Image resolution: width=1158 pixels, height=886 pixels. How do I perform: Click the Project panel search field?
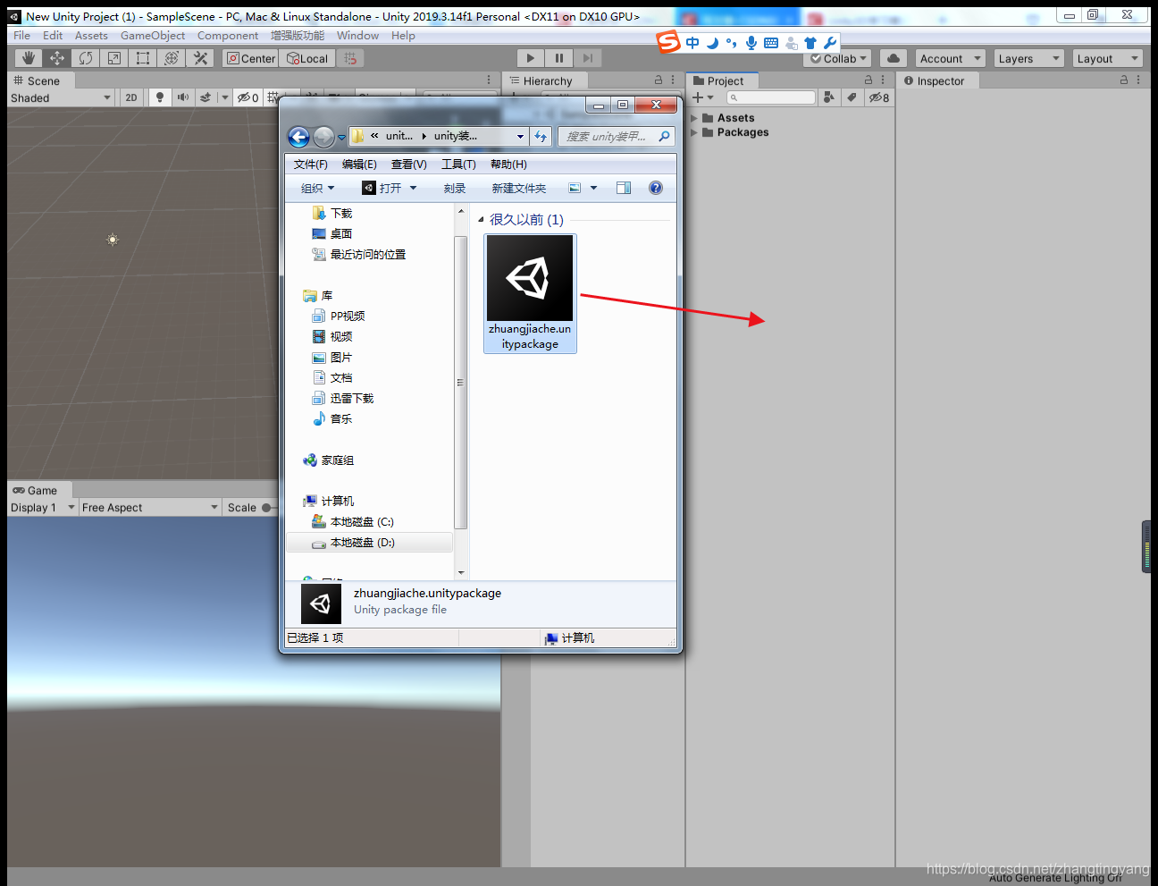pos(770,97)
